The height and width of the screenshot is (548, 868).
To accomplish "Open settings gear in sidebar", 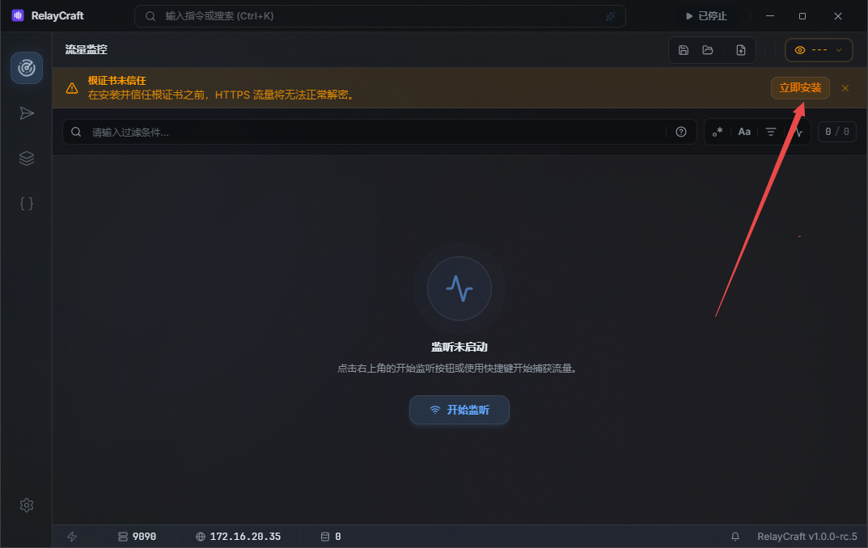I will point(27,505).
